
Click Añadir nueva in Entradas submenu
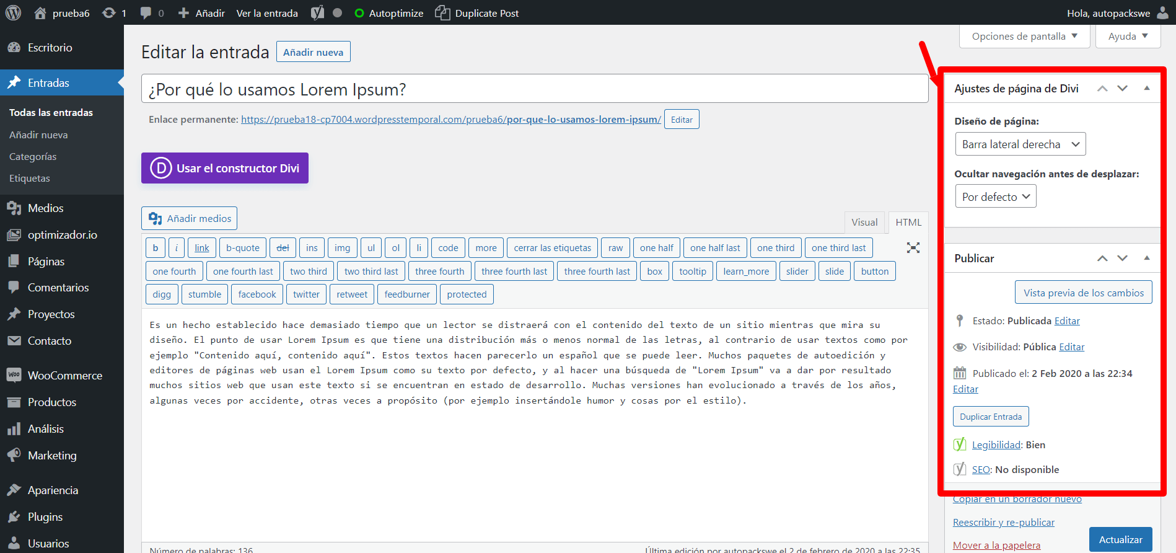click(x=38, y=135)
